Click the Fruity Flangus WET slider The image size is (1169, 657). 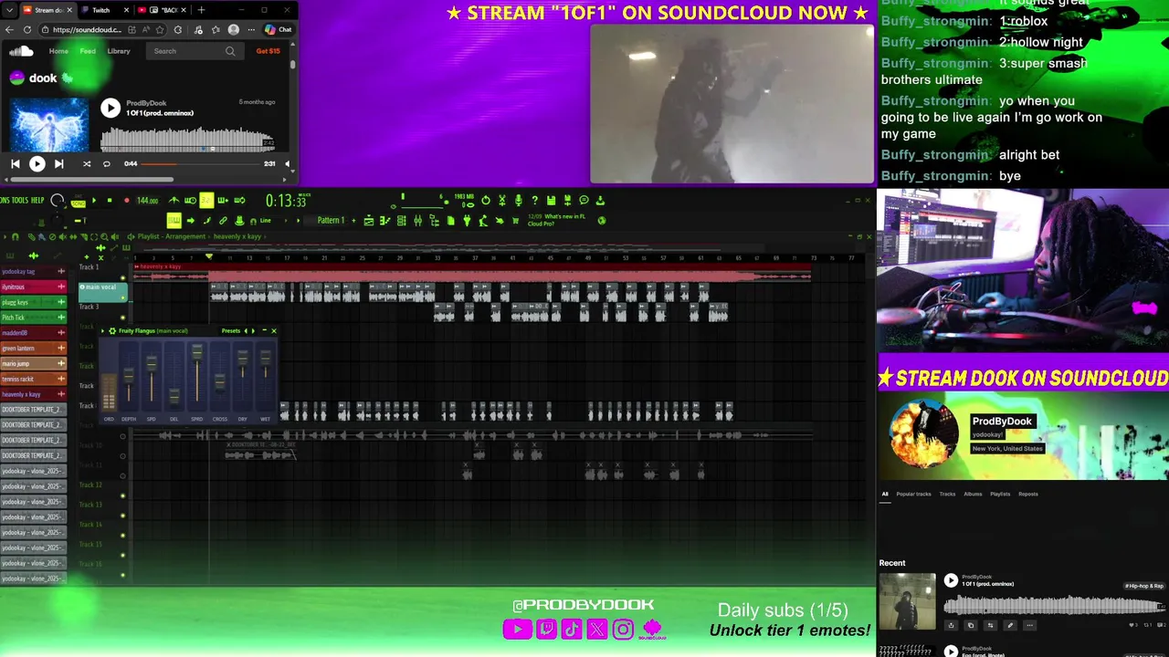pyautogui.click(x=265, y=376)
